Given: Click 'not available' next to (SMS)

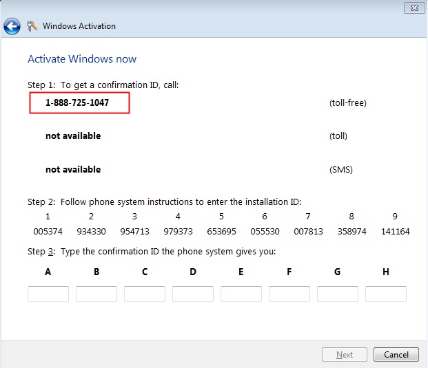Looking at the screenshot, I should 73,169.
